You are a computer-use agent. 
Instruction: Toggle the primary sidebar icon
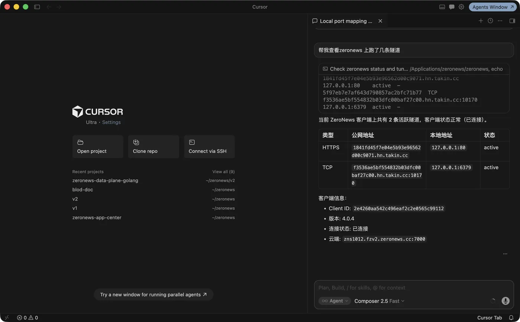click(x=37, y=7)
